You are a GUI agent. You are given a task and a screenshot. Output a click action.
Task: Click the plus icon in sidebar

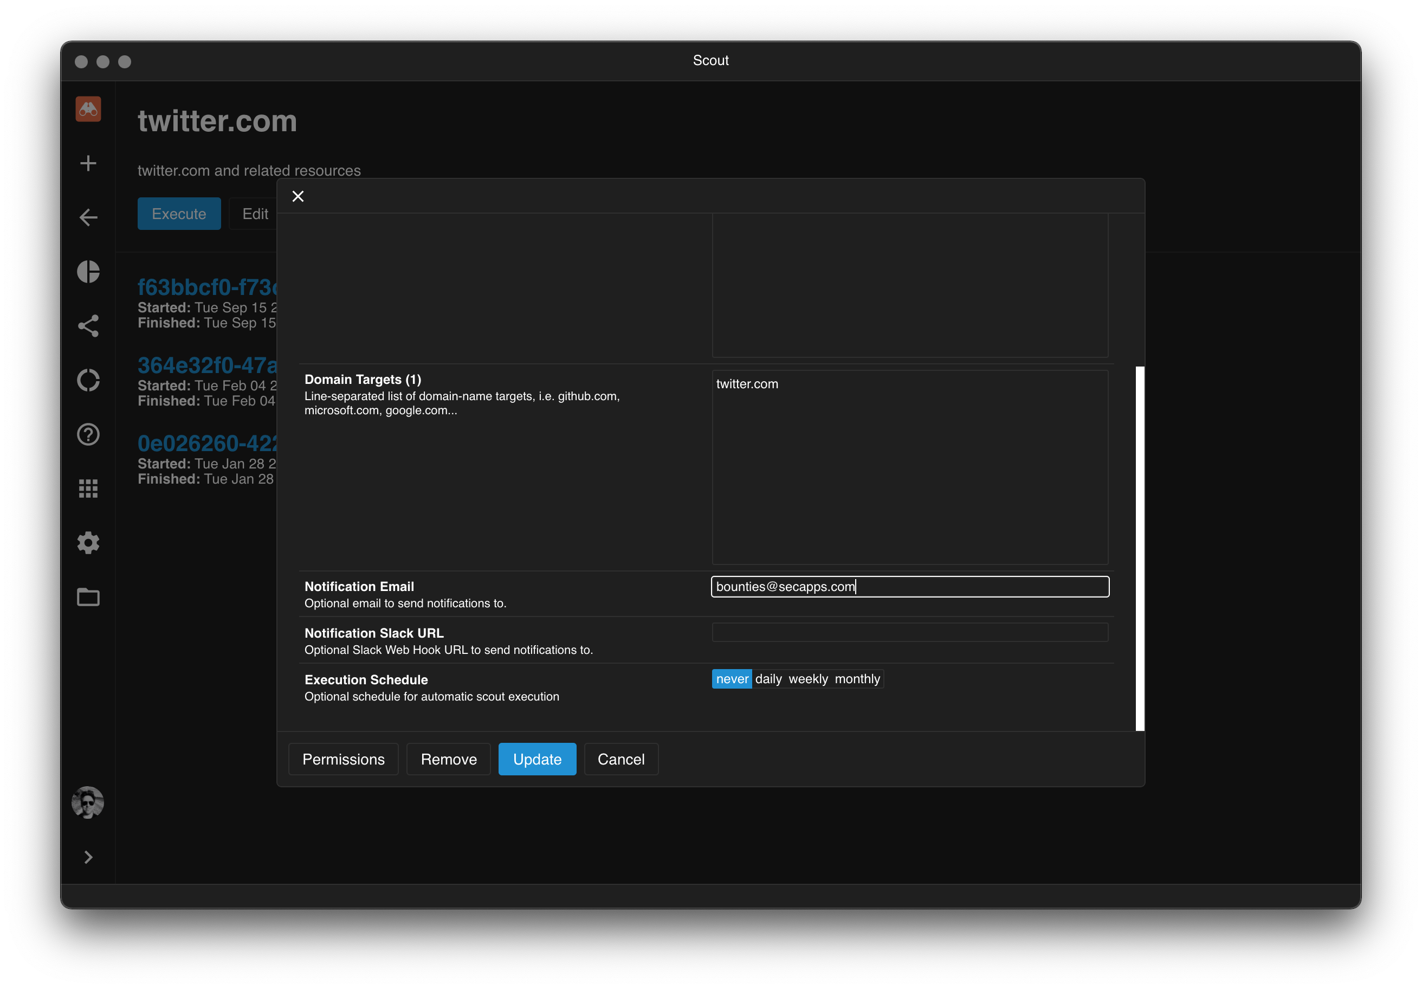pyautogui.click(x=88, y=163)
